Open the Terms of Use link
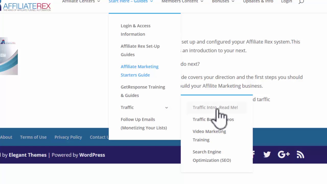 click(33, 137)
